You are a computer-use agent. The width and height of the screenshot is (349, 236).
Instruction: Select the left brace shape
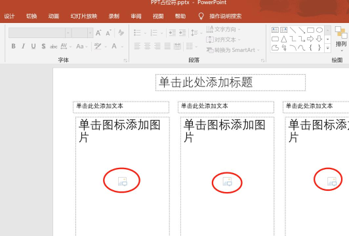coord(310,47)
